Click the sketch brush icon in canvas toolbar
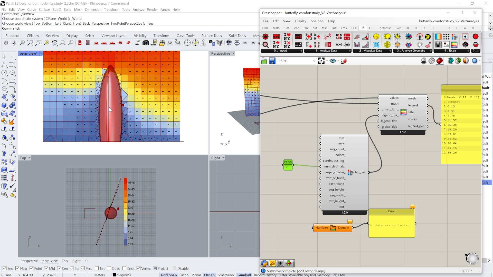Screen dimensions: 493x277 tap(344, 61)
